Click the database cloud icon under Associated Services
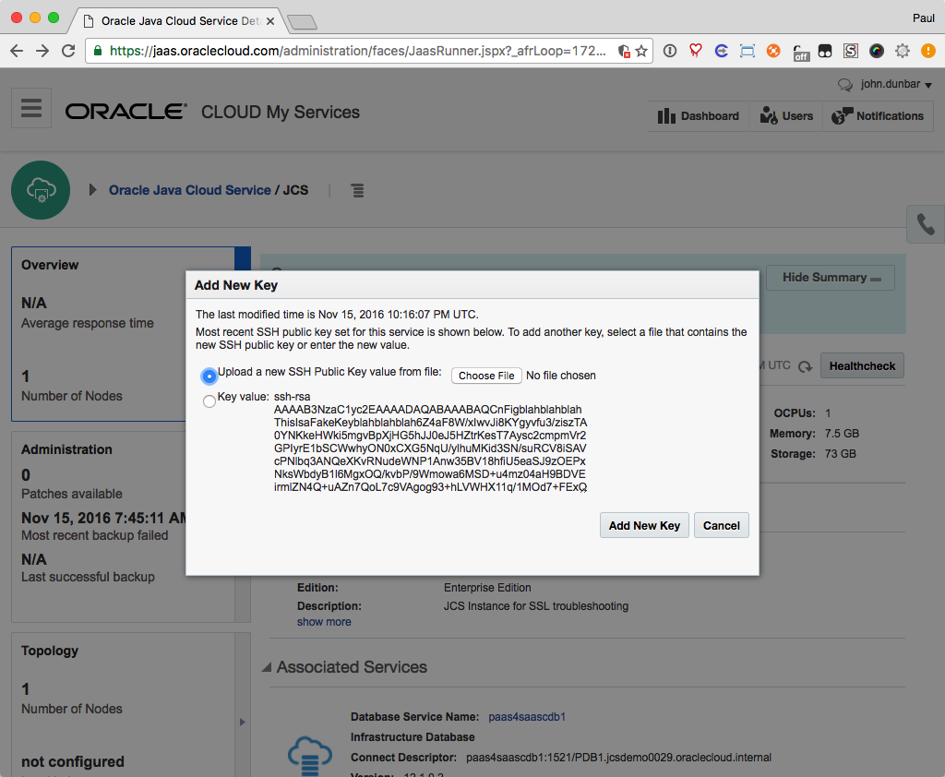The height and width of the screenshot is (777, 945). [x=310, y=755]
